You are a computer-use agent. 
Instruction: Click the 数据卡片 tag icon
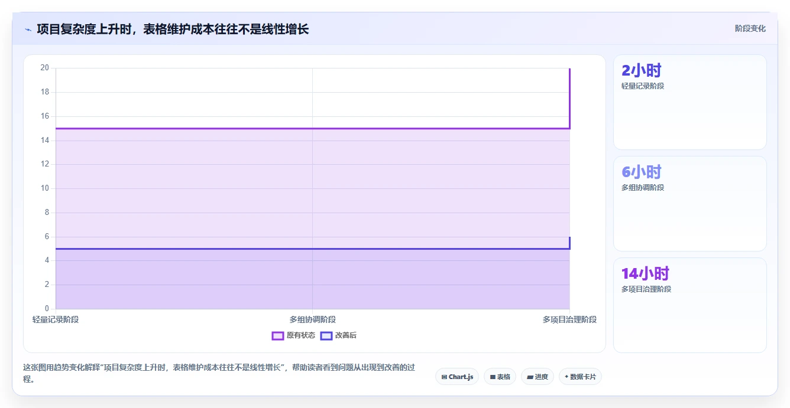click(566, 377)
